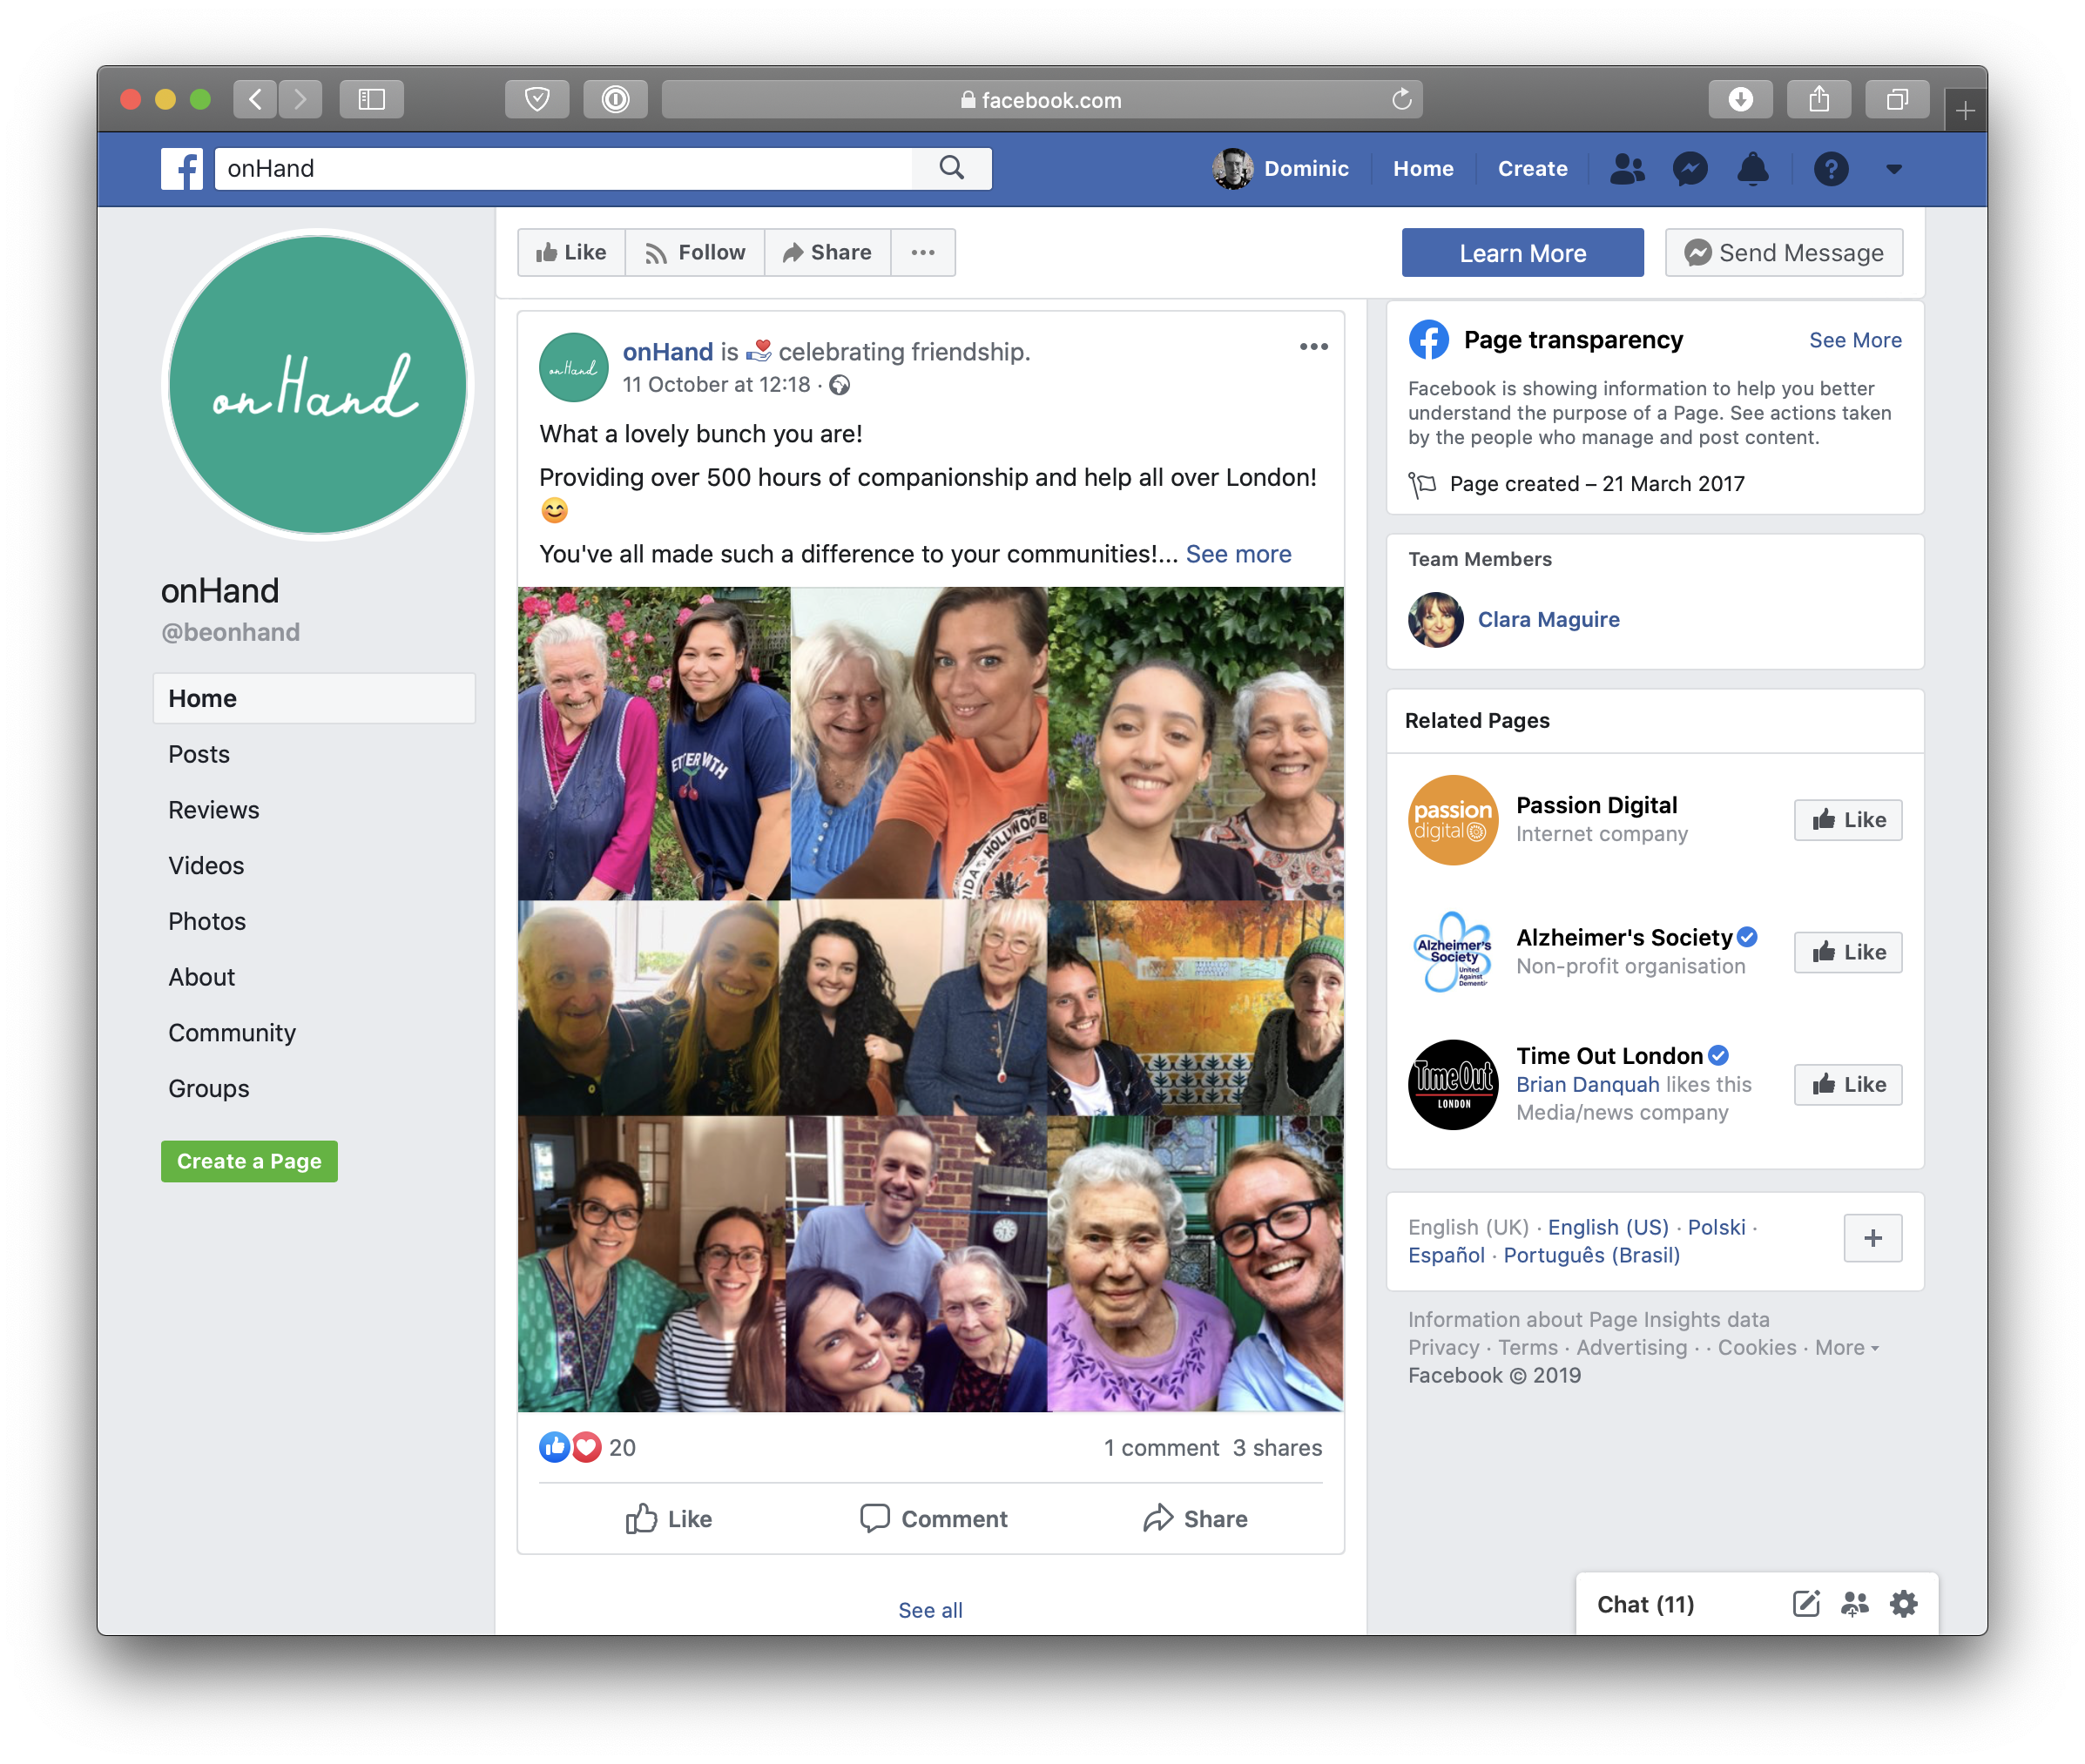Expand post text with See more

1237,554
